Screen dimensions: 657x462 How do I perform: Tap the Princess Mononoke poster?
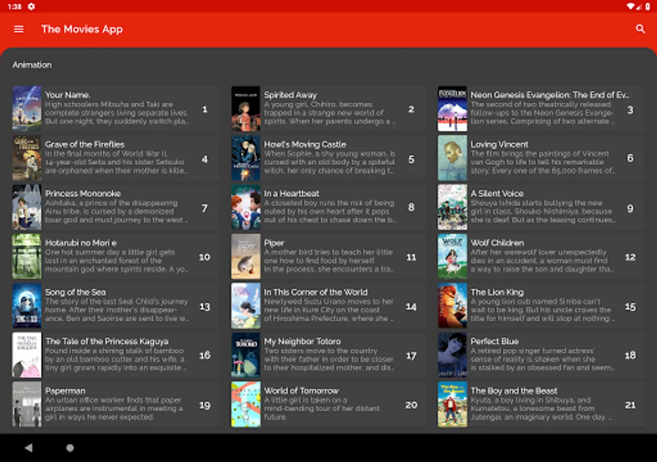[27, 207]
